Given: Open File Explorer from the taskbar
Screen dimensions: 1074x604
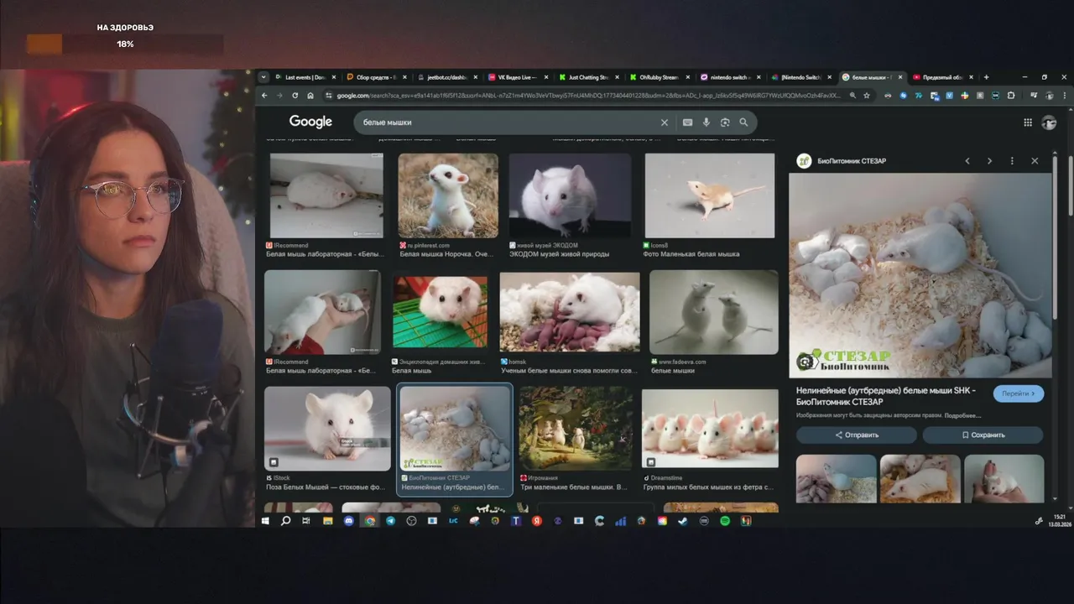Looking at the screenshot, I should pyautogui.click(x=328, y=521).
